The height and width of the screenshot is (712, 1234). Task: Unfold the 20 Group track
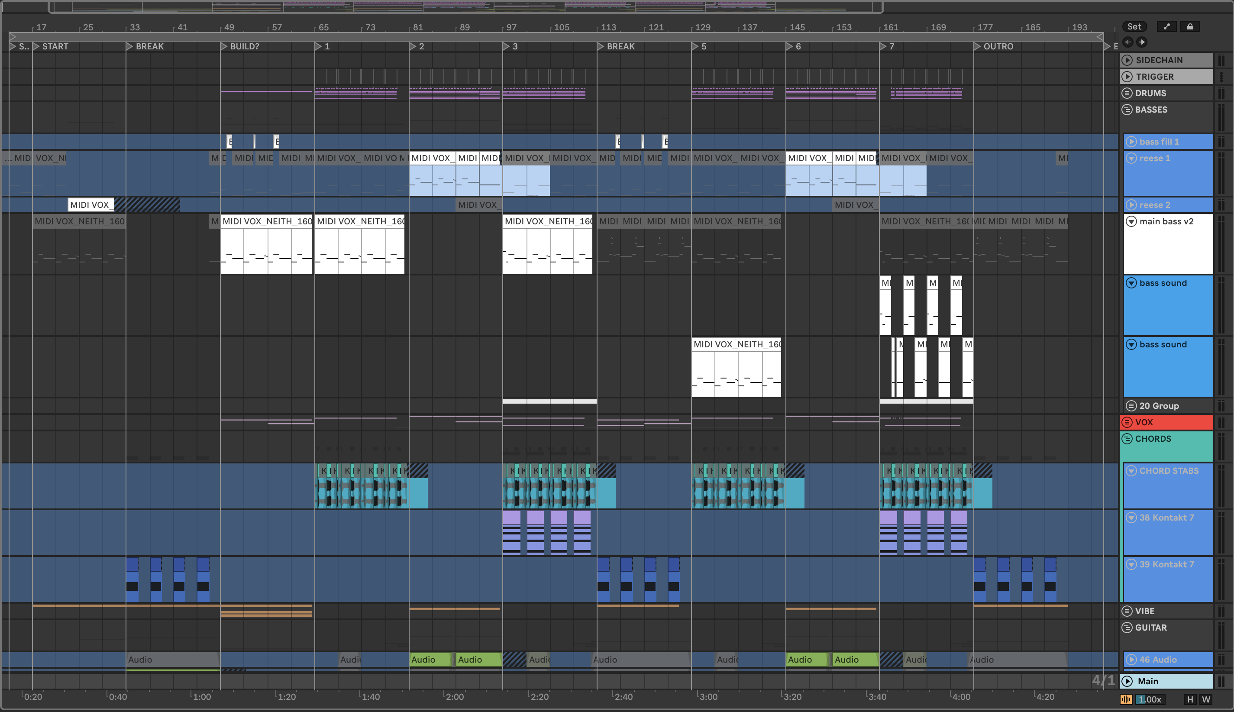coord(1131,406)
